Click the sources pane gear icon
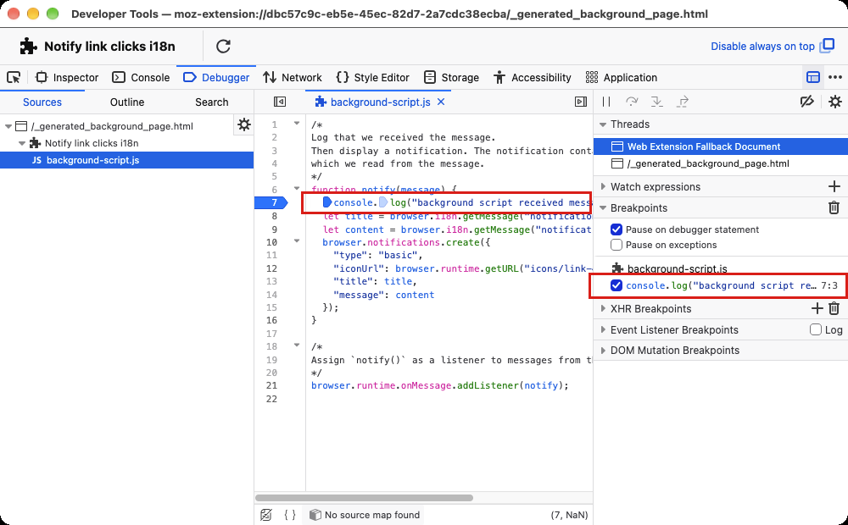 tap(244, 124)
